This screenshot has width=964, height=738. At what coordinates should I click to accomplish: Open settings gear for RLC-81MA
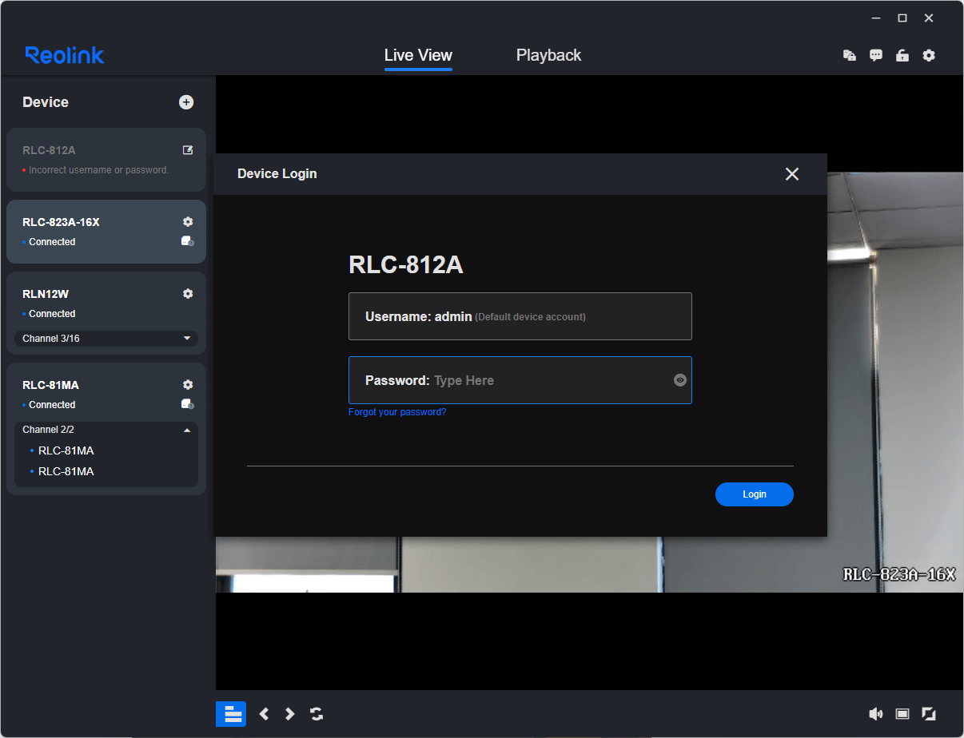[x=188, y=385]
